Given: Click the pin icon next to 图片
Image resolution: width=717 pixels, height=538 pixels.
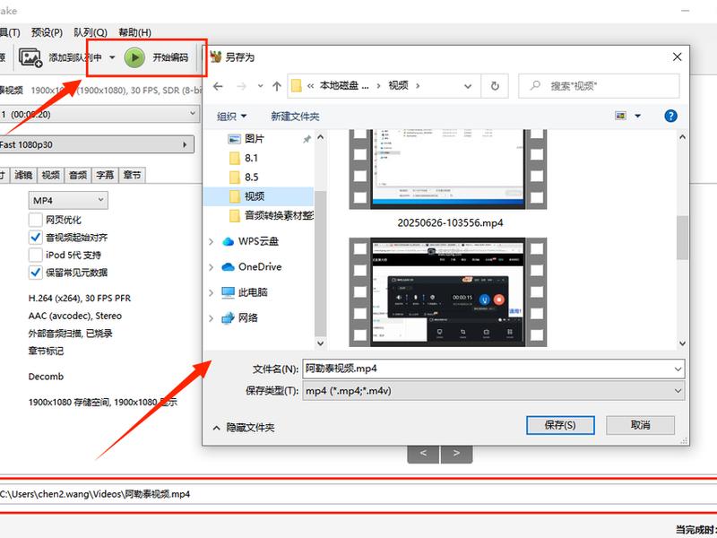Looking at the screenshot, I should pyautogui.click(x=307, y=139).
